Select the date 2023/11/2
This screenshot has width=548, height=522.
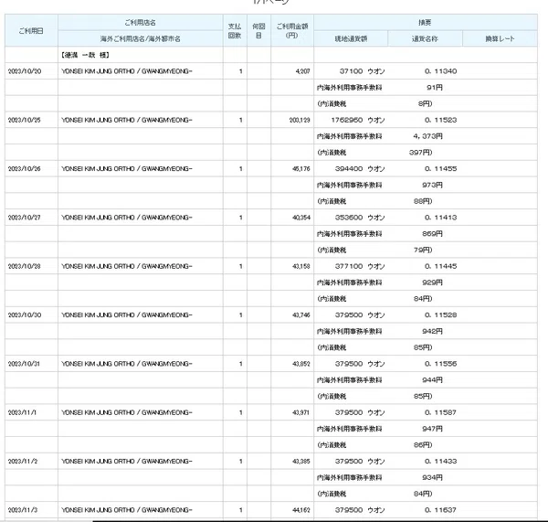point(22,461)
